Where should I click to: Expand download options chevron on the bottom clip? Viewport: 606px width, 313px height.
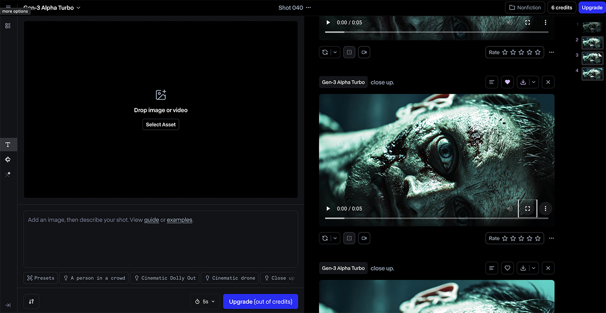coord(534,268)
